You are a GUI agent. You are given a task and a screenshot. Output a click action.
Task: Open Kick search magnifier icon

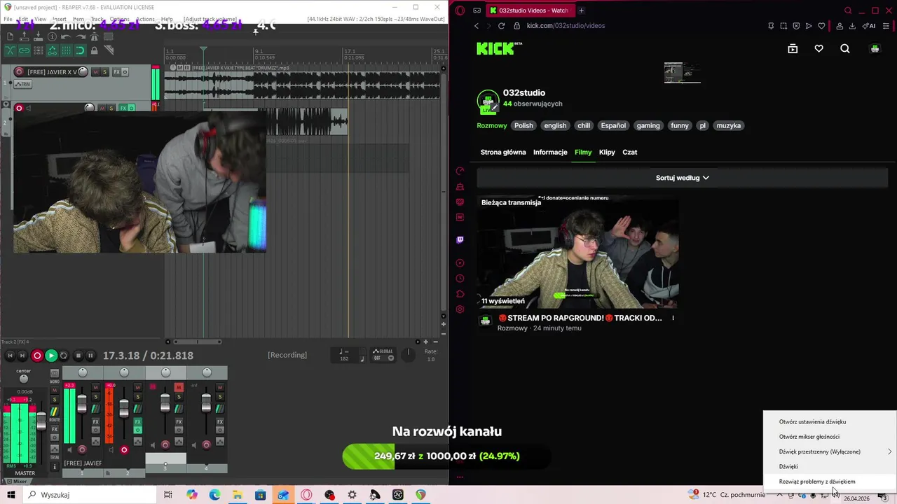(845, 49)
